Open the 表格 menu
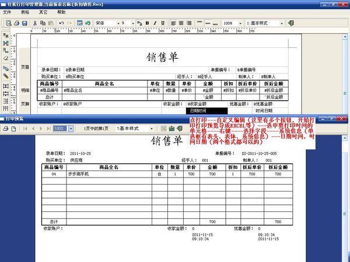This screenshot has width=350, height=262. pos(25,12)
